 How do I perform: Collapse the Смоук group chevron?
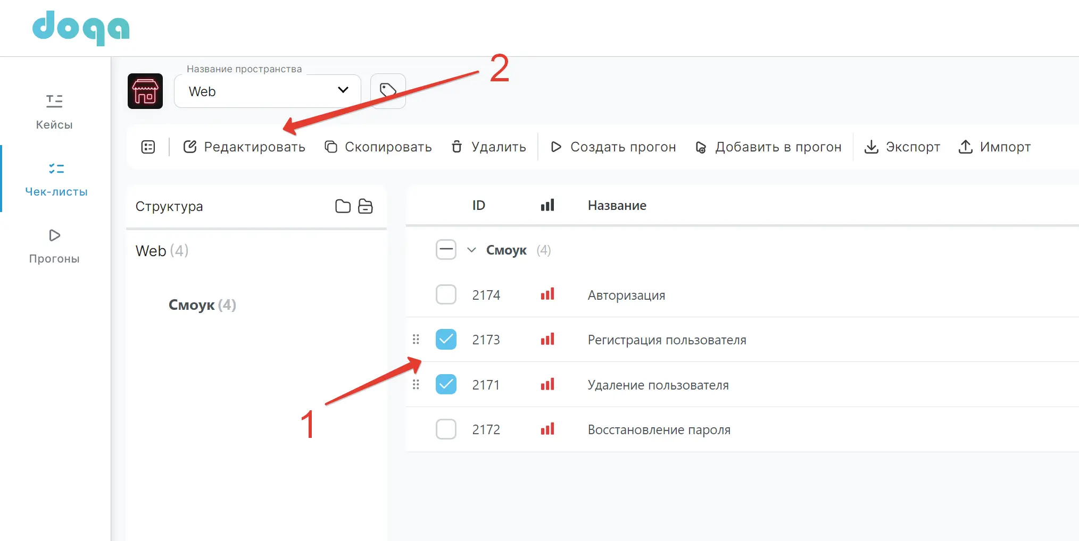pyautogui.click(x=471, y=249)
